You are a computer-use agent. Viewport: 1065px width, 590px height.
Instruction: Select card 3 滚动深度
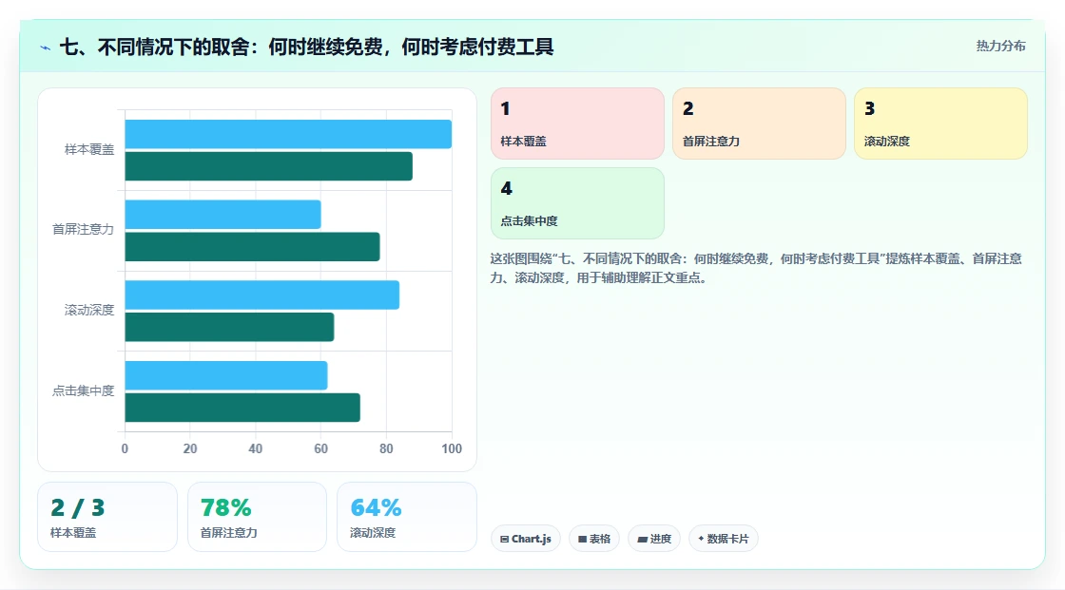tap(940, 124)
